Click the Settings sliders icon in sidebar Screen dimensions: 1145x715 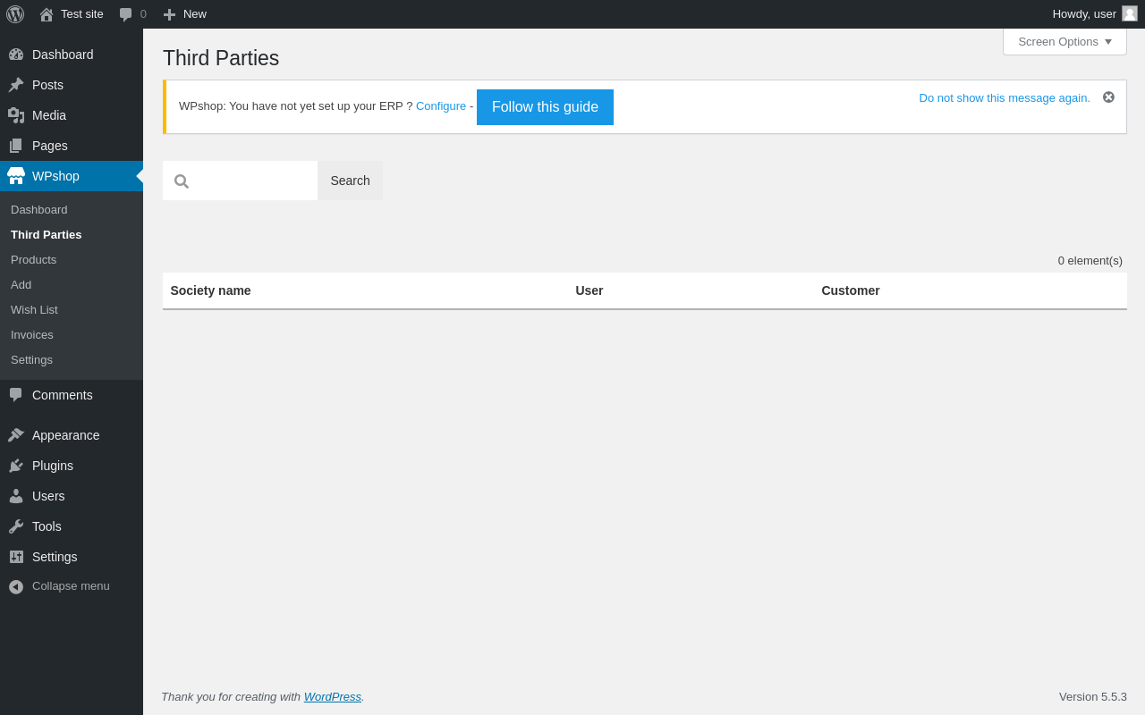coord(16,557)
